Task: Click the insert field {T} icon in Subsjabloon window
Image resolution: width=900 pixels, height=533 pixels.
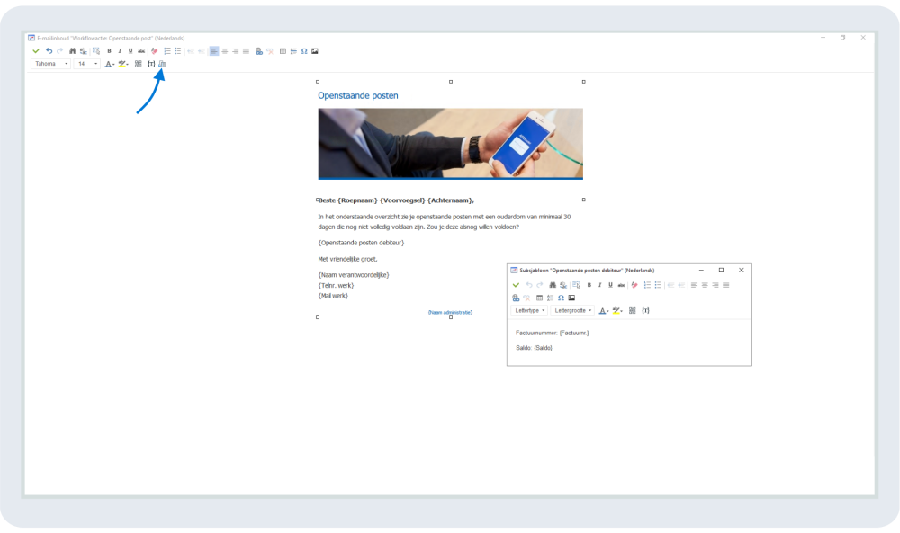Action: pos(645,311)
